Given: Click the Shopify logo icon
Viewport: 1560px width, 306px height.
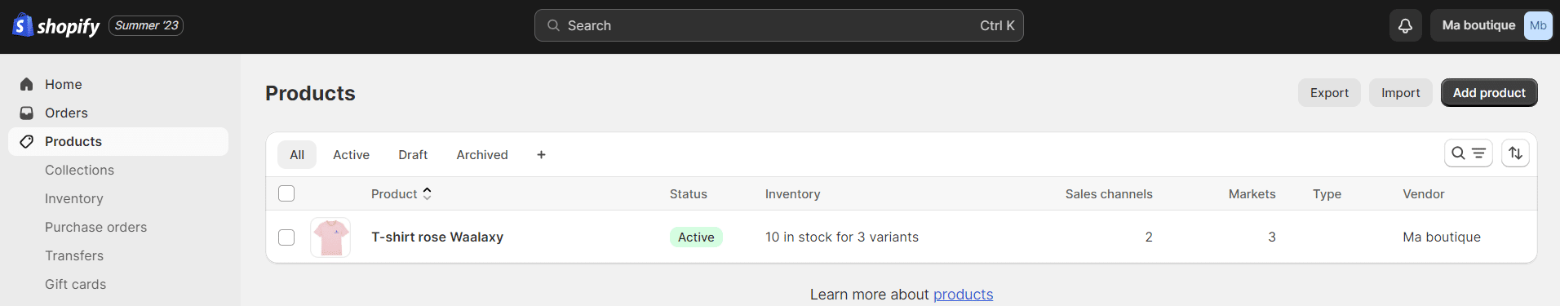Looking at the screenshot, I should (x=23, y=25).
